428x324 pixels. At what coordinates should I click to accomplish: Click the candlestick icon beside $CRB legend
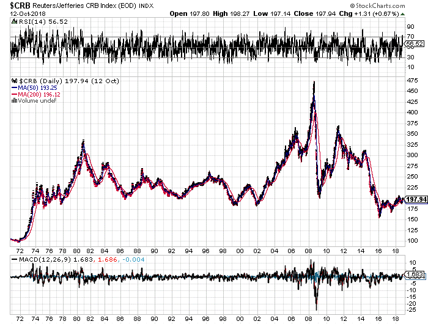point(15,81)
